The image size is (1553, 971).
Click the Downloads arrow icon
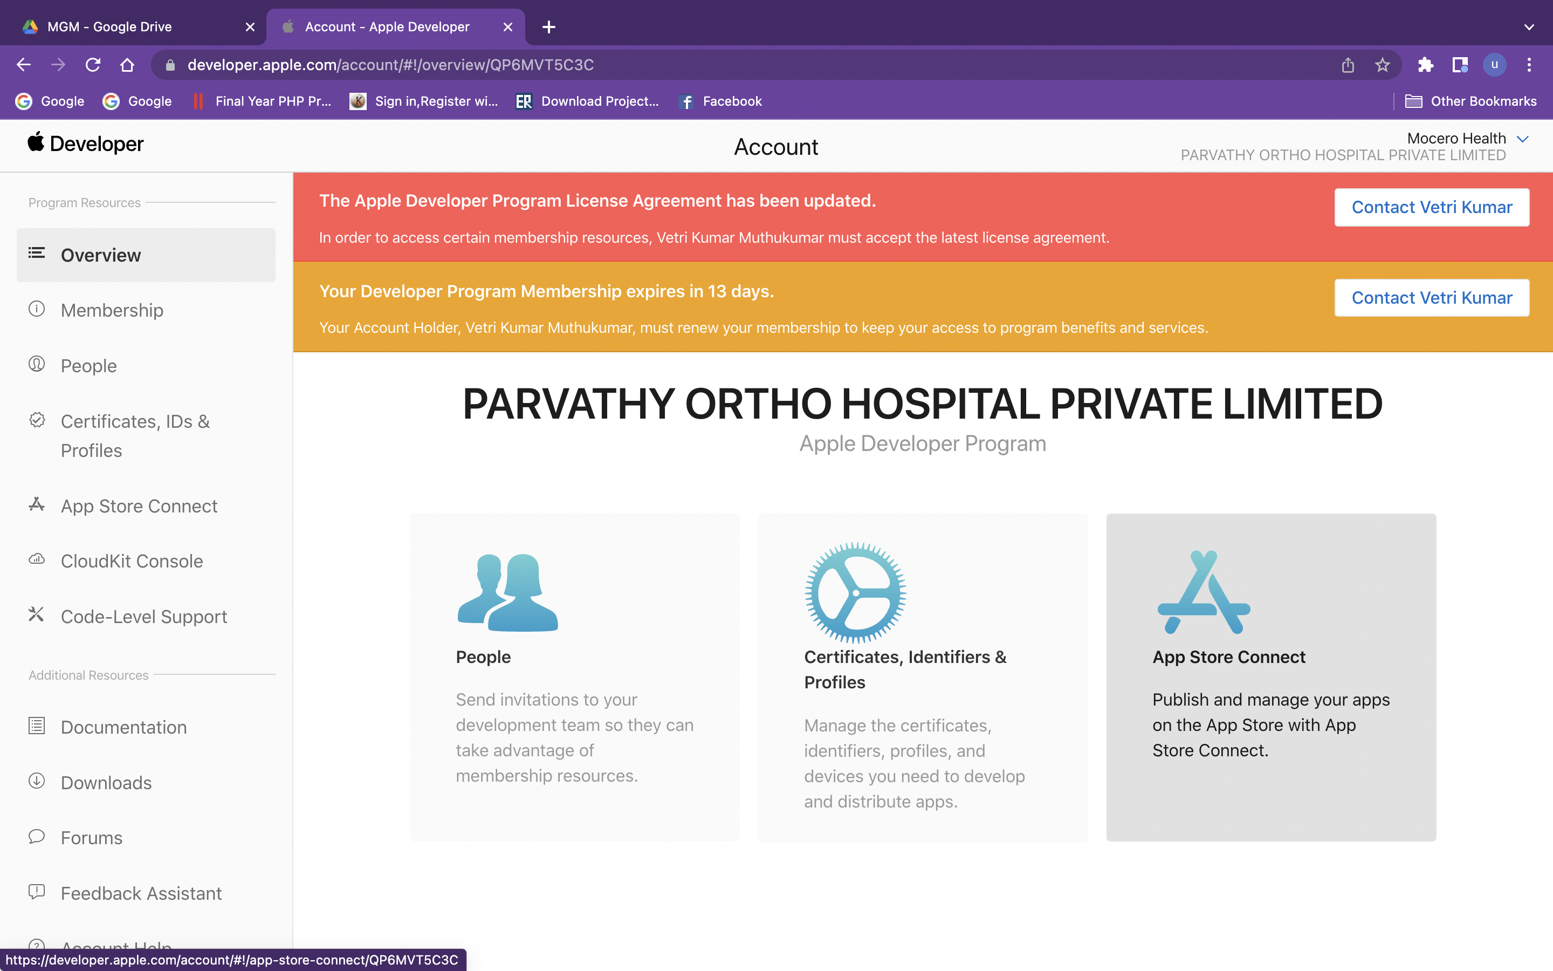tap(37, 781)
